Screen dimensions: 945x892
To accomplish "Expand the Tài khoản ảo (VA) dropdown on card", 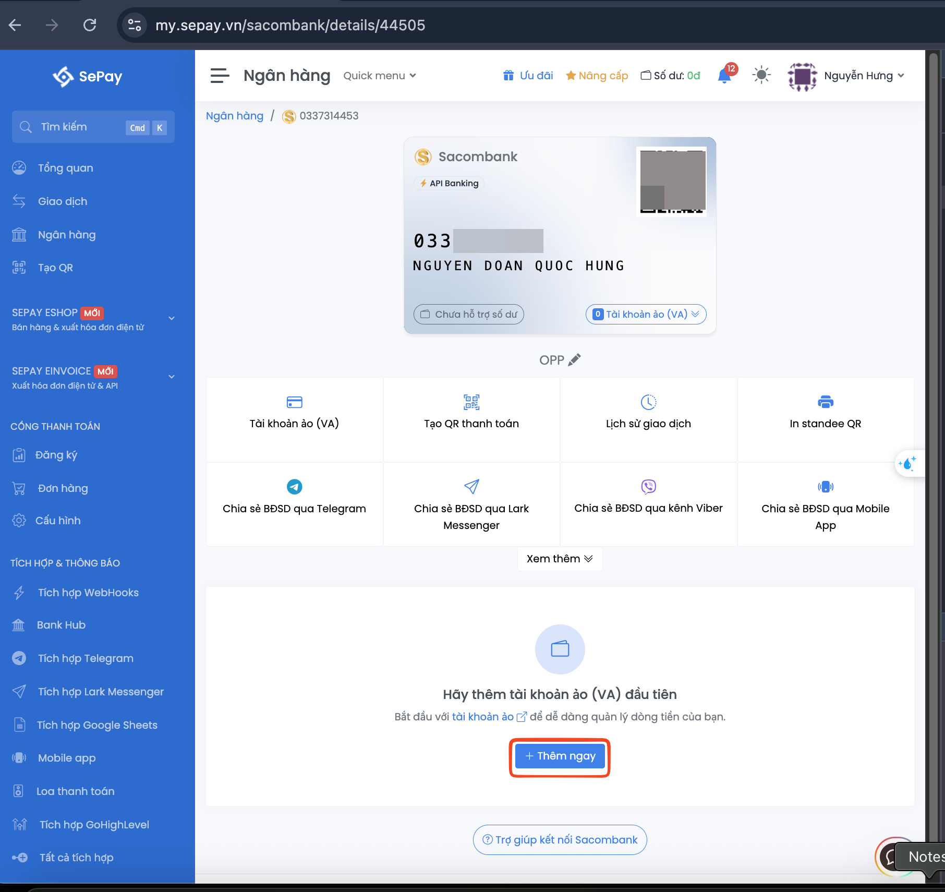I will coord(646,314).
